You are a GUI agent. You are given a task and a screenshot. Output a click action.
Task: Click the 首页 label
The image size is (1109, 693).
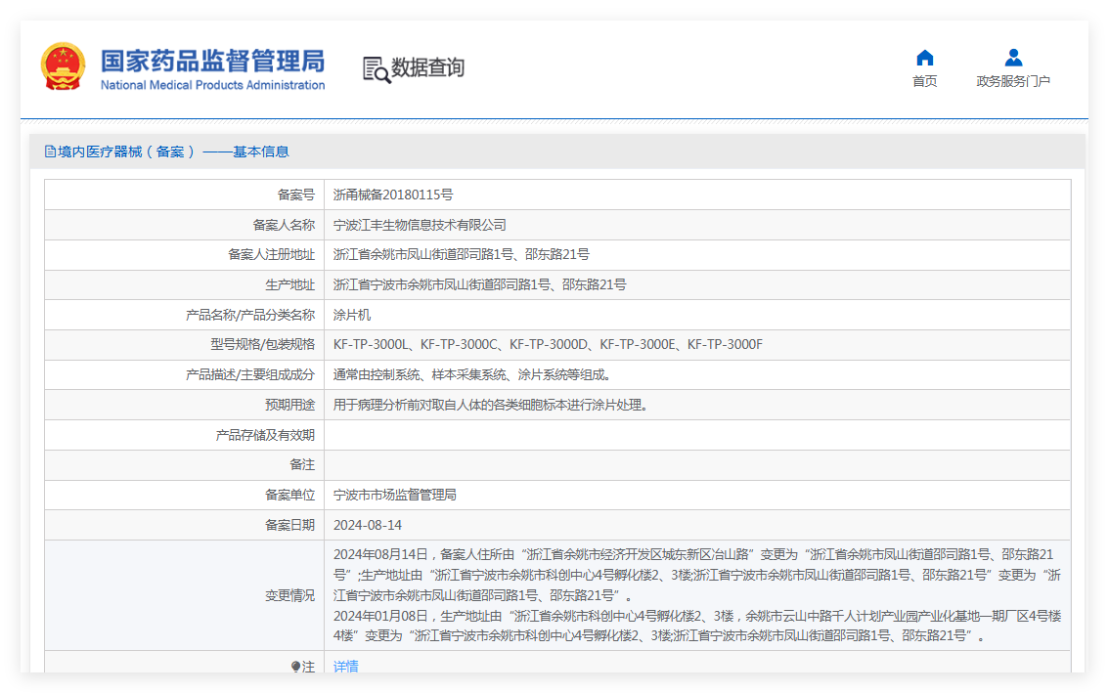pyautogui.click(x=924, y=81)
